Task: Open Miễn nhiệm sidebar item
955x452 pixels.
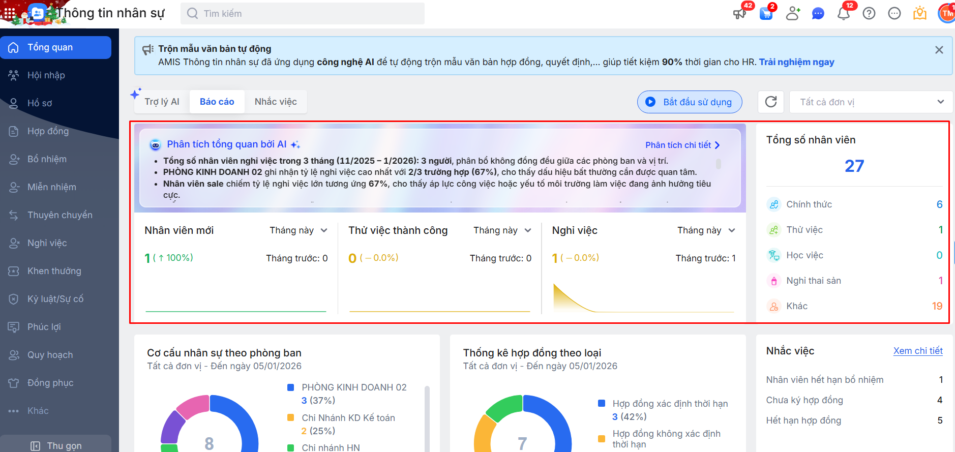Action: pos(56,187)
